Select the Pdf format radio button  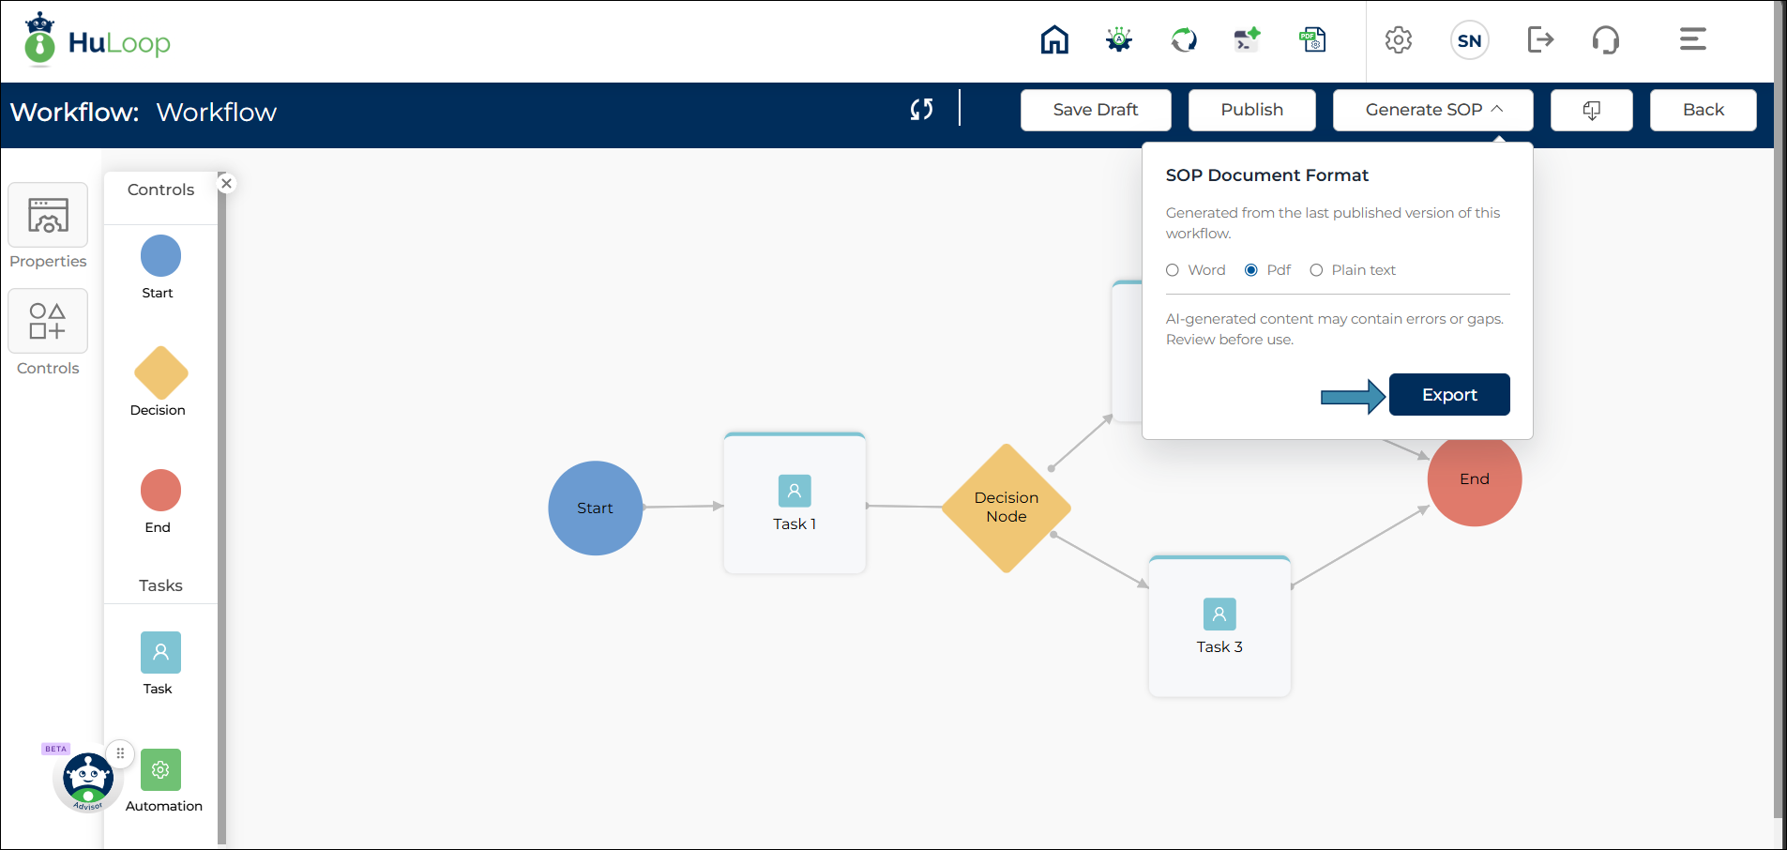pos(1251,270)
